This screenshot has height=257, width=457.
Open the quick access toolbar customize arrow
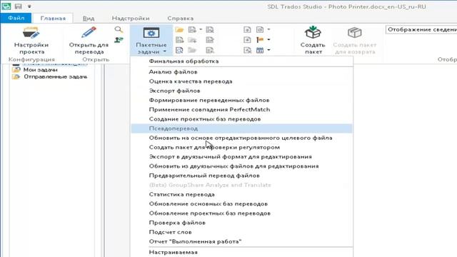[x=29, y=6]
